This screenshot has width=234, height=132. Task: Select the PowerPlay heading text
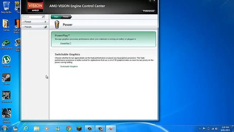point(62,36)
